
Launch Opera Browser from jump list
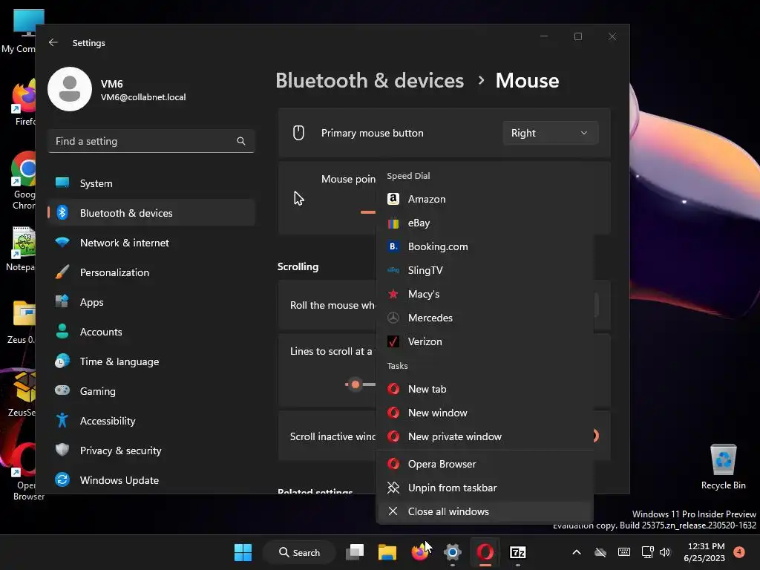point(485,465)
